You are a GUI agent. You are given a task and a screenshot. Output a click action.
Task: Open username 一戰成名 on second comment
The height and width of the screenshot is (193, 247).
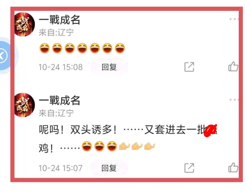pos(59,100)
